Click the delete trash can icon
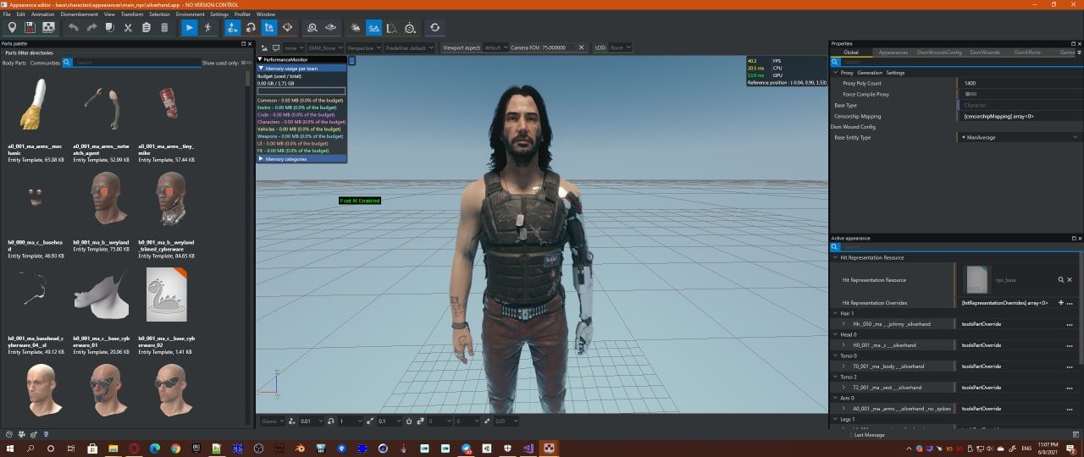 [164, 28]
